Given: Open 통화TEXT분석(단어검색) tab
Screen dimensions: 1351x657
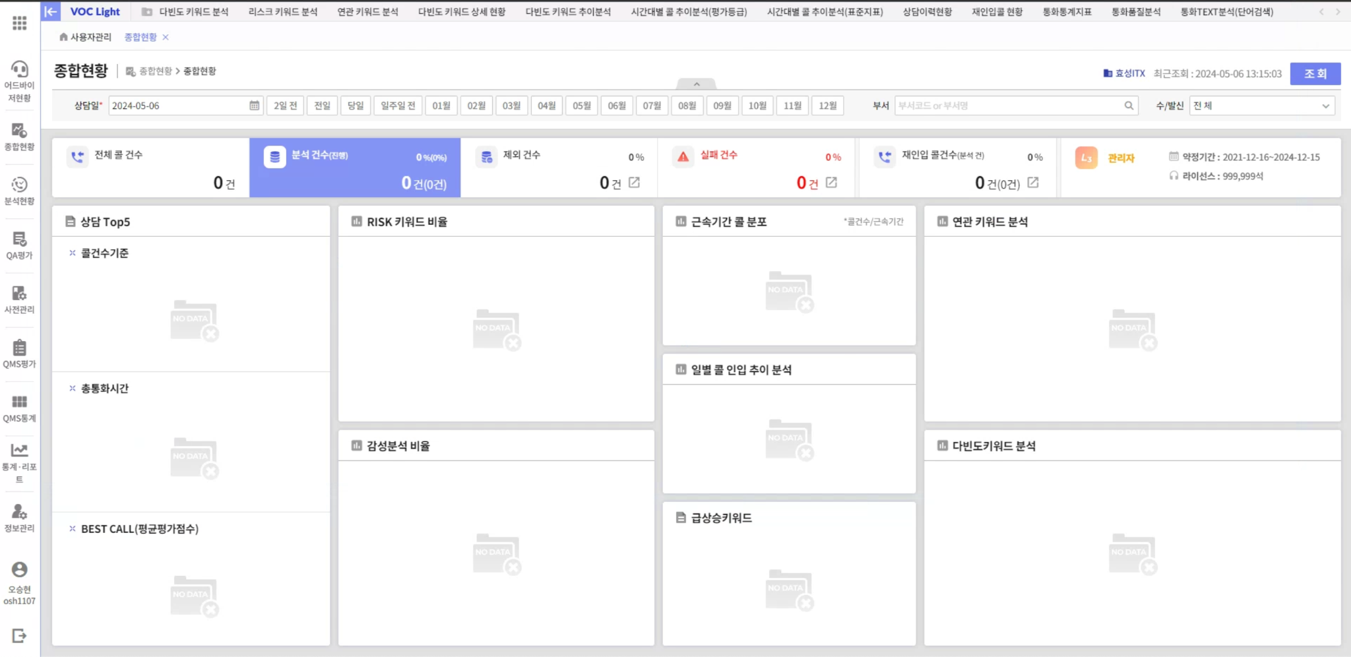Looking at the screenshot, I should [x=1226, y=12].
